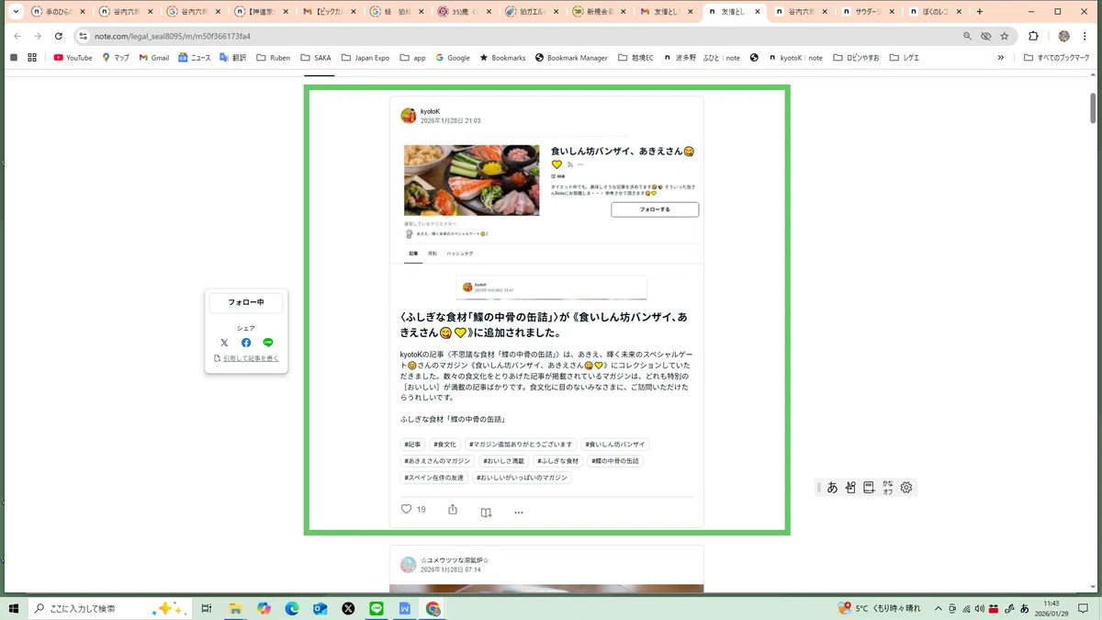Open LINE from the taskbar

coord(376,608)
